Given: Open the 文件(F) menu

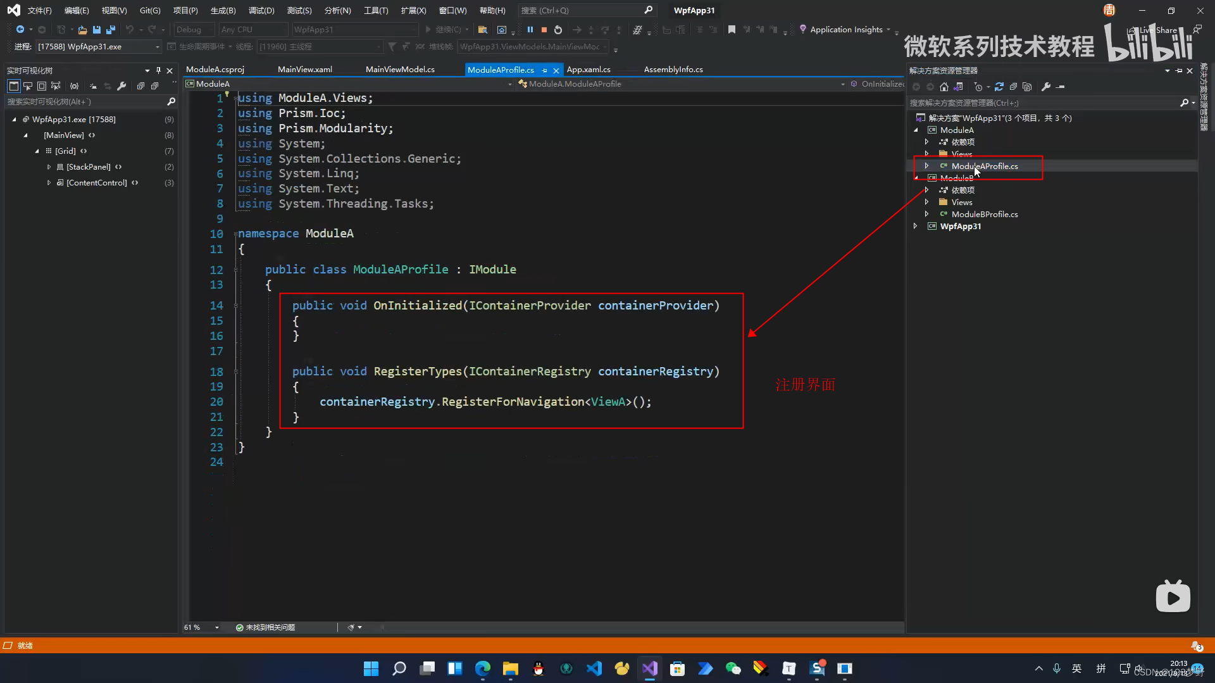Looking at the screenshot, I should point(39,11).
